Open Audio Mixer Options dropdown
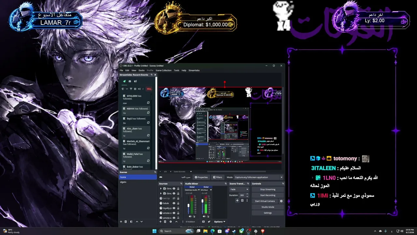The height and width of the screenshot is (235, 417). pos(220,222)
